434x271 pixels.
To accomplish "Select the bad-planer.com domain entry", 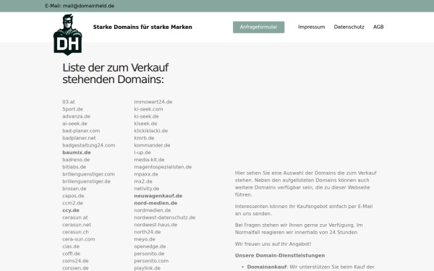I will coord(81,131).
